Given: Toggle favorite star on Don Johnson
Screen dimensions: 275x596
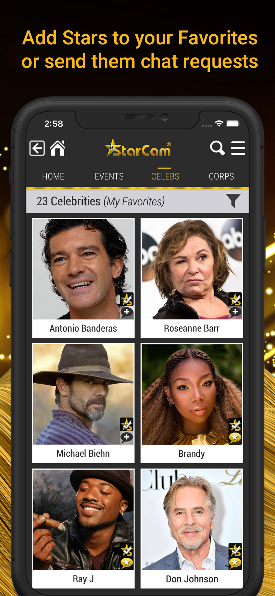Looking at the screenshot, I should [235, 563].
